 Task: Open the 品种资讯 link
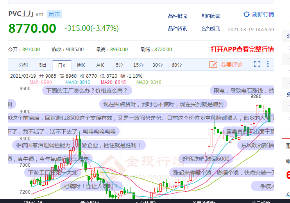(177, 28)
